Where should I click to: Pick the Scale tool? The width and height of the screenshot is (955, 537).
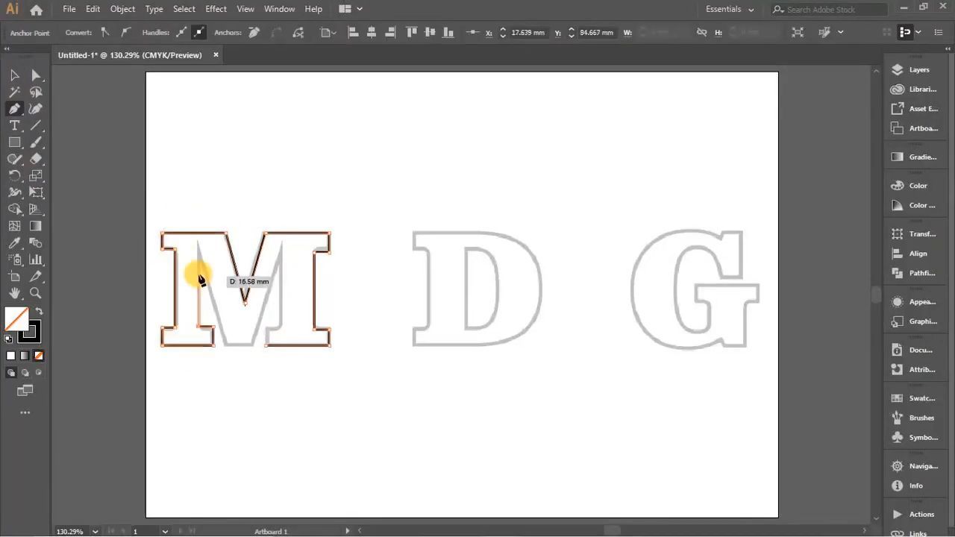tap(36, 176)
